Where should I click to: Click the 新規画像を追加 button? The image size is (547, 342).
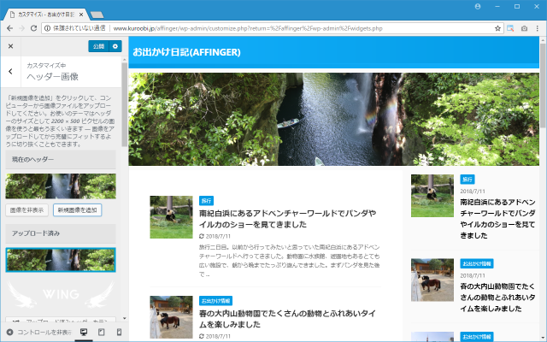[77, 210]
